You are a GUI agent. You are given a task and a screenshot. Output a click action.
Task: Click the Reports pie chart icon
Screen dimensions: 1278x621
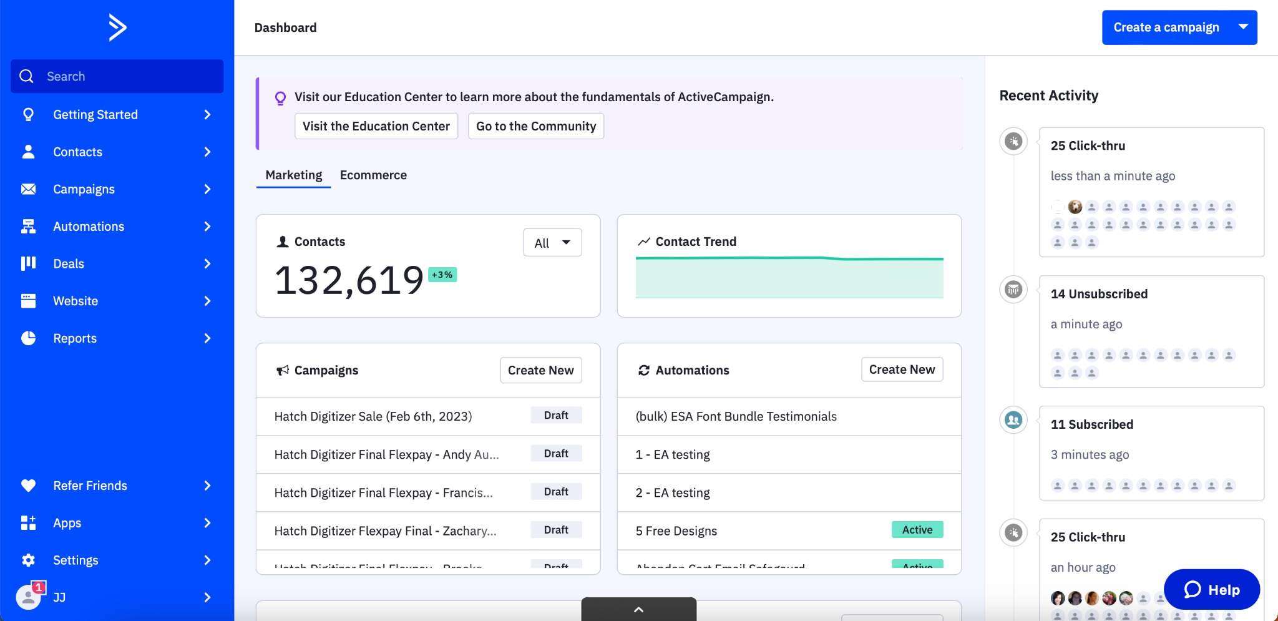pos(28,338)
